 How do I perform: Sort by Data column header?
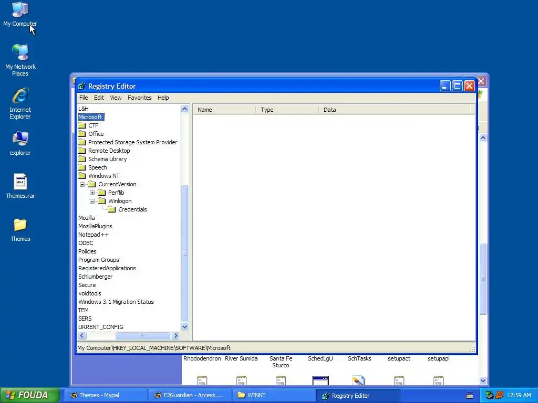394,110
